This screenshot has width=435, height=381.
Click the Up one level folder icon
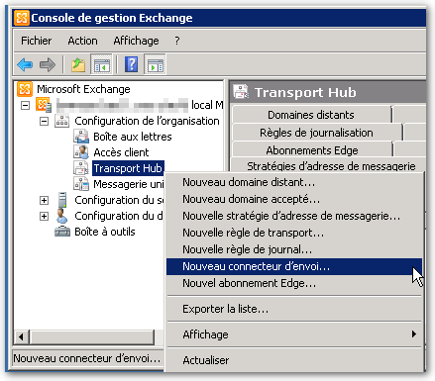(78, 64)
